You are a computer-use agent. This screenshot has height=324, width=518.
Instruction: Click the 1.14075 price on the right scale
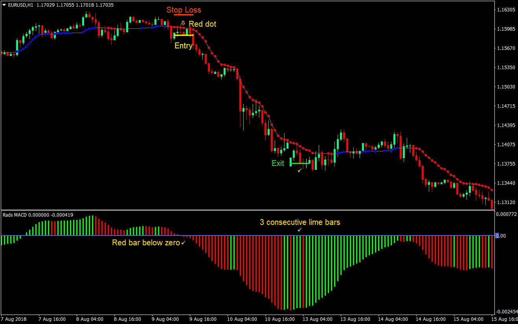(505, 144)
